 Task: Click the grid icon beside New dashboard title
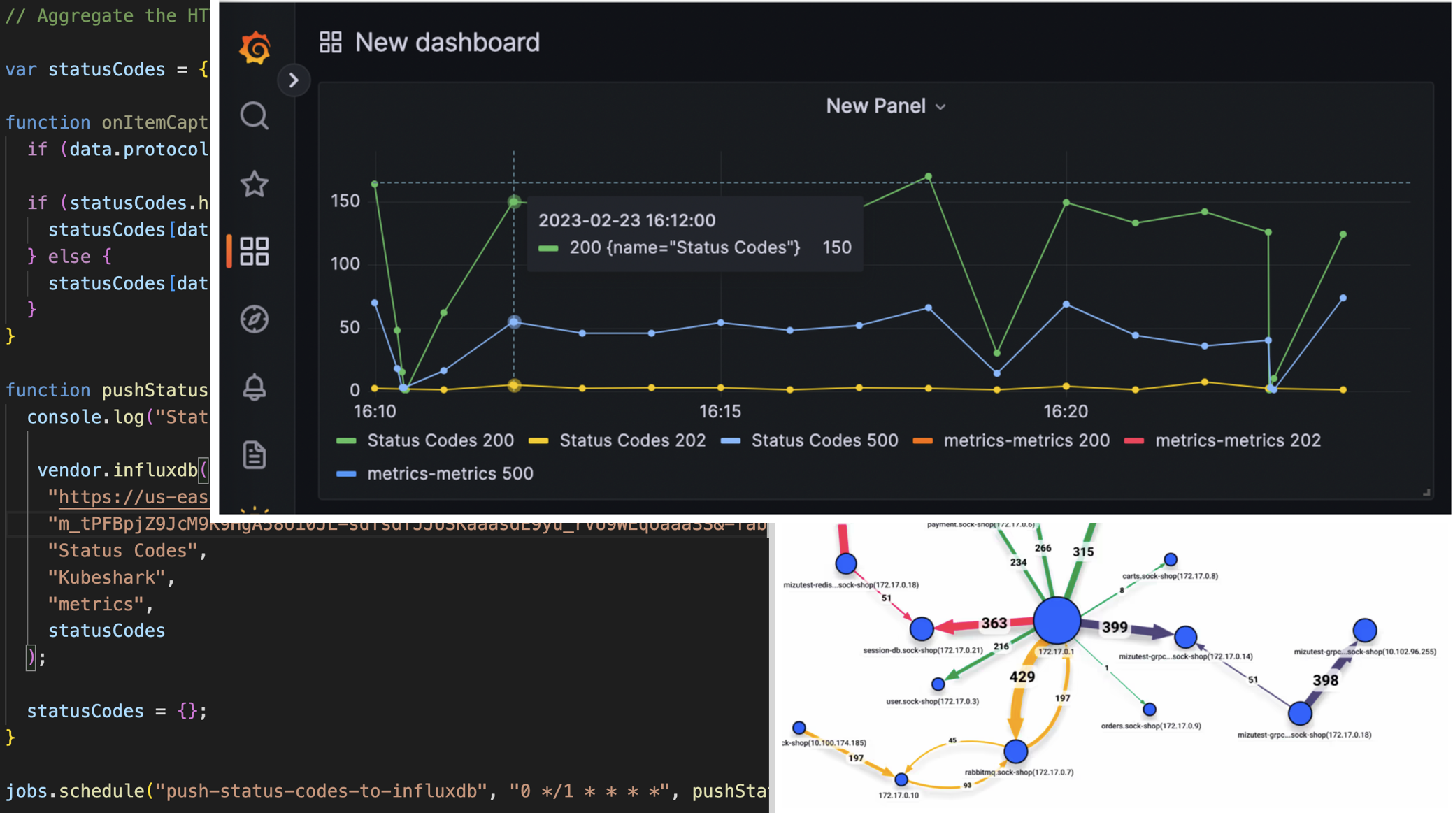[x=330, y=41]
